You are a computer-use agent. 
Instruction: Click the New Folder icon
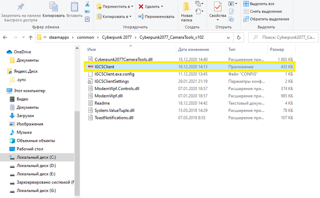pyautogui.click(x=187, y=8)
